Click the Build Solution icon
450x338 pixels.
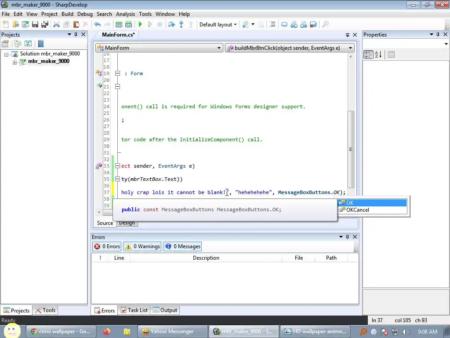click(x=119, y=25)
